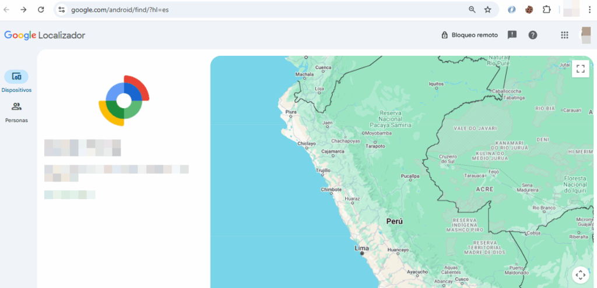
Task: Bookmark this page with the star icon
Action: click(488, 10)
